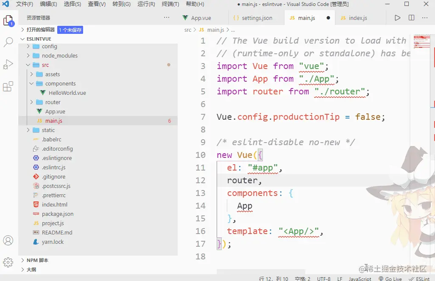Open the Explorer view in activity bar
Image resolution: width=435 pixels, height=281 pixels.
pyautogui.click(x=8, y=21)
